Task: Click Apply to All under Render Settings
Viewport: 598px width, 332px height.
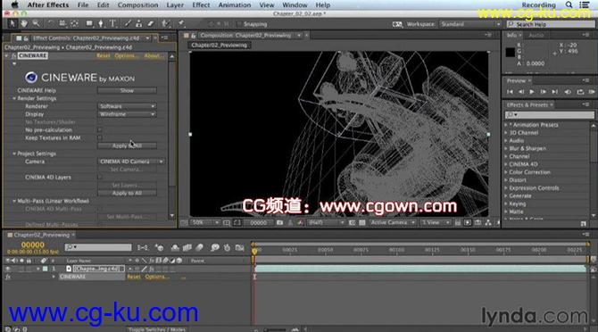Action: [x=127, y=146]
